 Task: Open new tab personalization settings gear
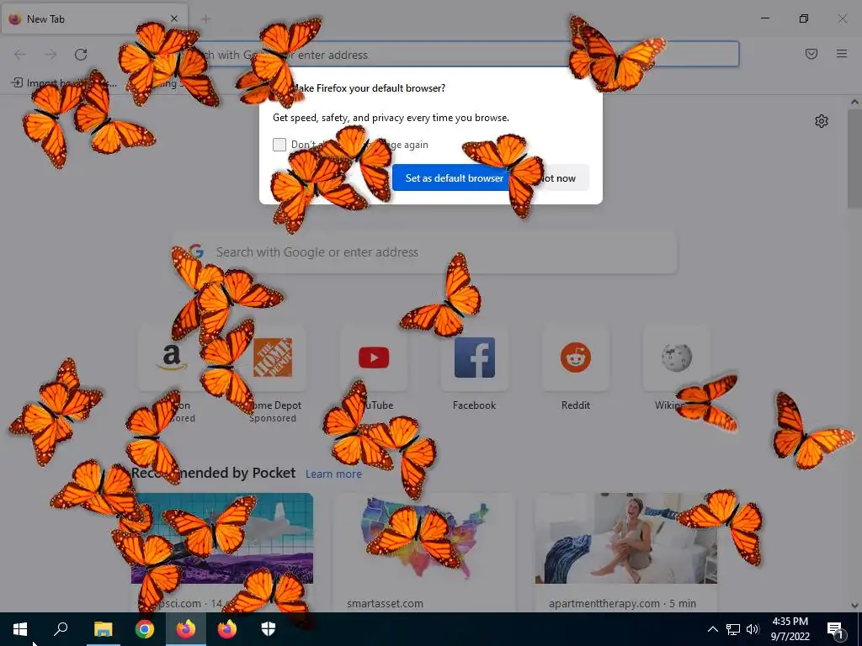(822, 121)
